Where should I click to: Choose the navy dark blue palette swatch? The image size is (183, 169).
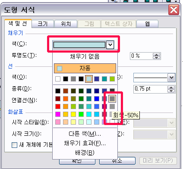(x=97, y=91)
